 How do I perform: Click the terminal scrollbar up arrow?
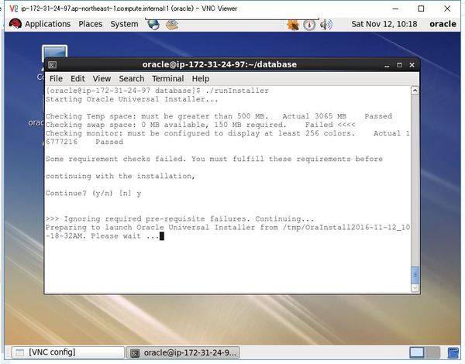pyautogui.click(x=415, y=91)
